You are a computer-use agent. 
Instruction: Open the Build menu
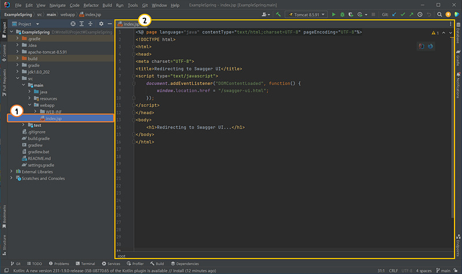(x=107, y=5)
